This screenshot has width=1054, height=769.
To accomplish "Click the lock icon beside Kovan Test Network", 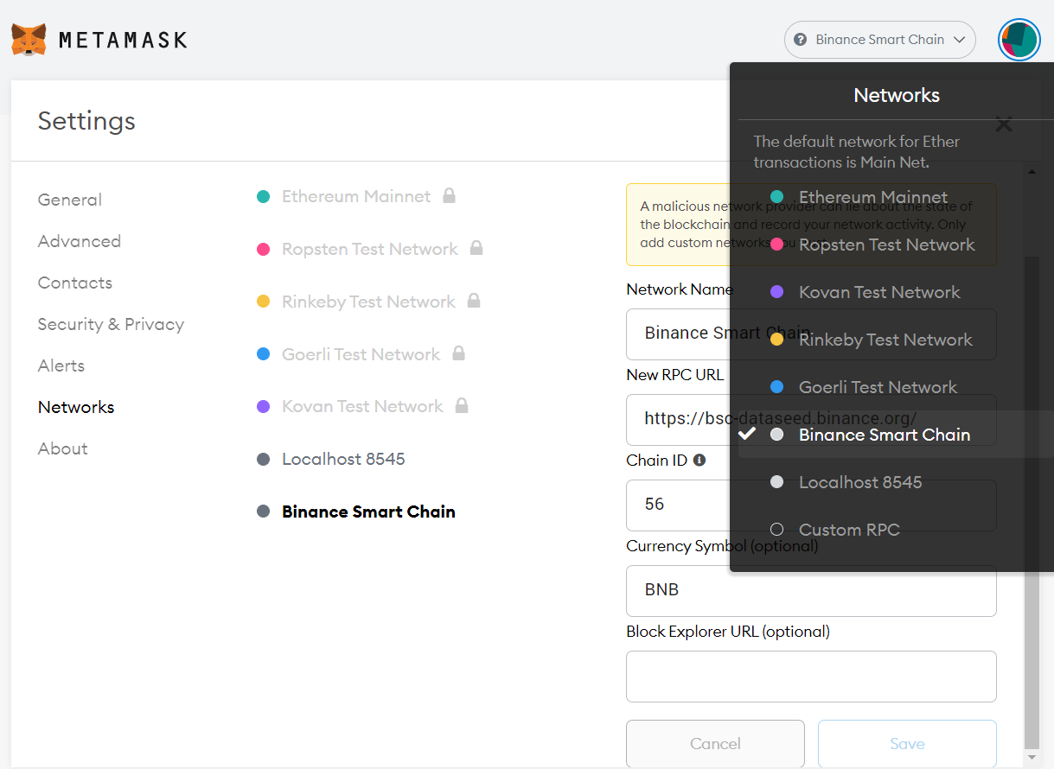I will 462,406.
